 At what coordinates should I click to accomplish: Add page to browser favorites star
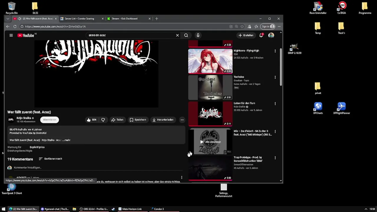coord(242,26)
